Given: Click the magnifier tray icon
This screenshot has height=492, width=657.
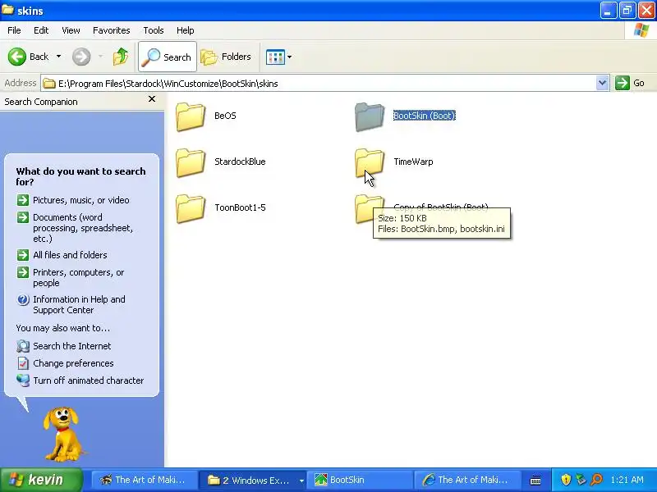Looking at the screenshot, I should tap(596, 480).
